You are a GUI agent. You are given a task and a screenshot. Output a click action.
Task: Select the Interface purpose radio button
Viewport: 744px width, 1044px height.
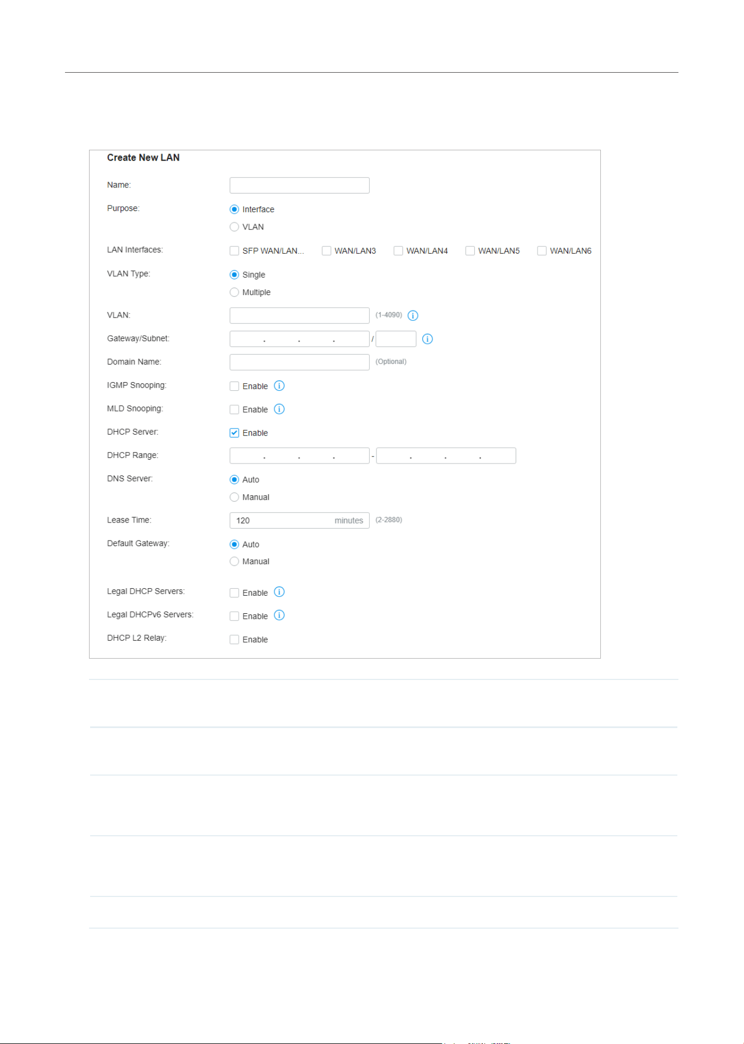coord(234,209)
